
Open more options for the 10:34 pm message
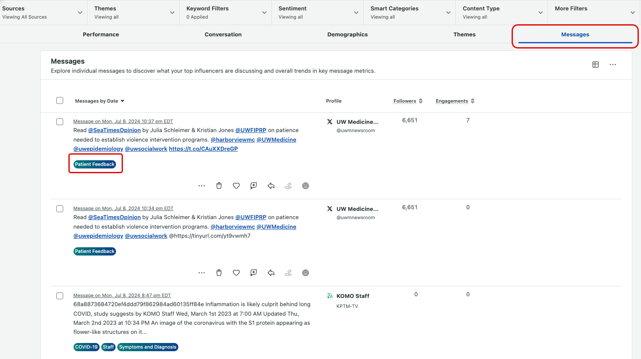[202, 273]
